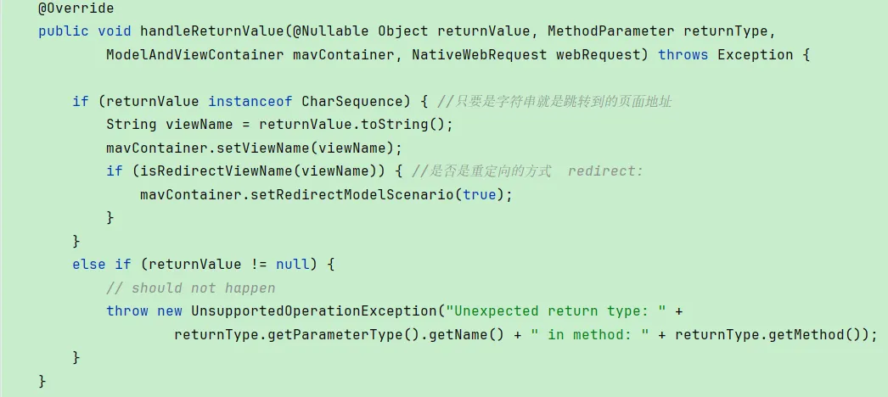Image resolution: width=888 pixels, height=397 pixels.
Task: Click the redirect: comment text
Action: (605, 171)
